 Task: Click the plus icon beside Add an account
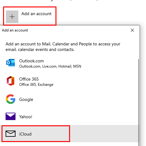point(12,17)
